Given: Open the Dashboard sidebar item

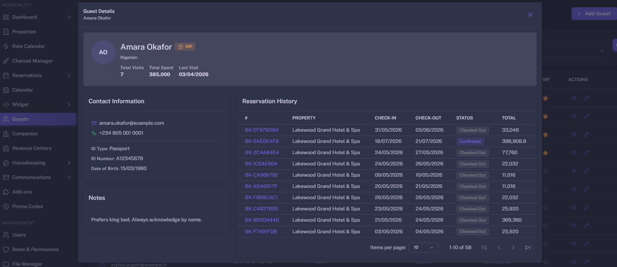Looking at the screenshot, I should [38, 17].
